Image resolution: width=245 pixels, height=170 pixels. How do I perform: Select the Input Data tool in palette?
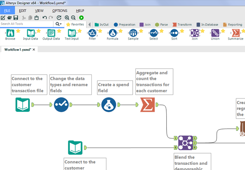(30, 35)
